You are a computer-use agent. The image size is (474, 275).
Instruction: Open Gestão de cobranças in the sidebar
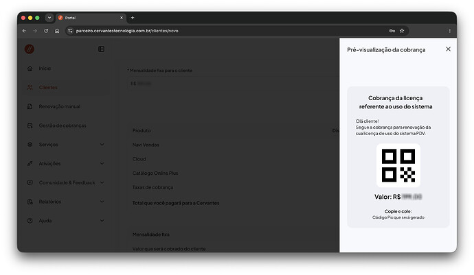[65, 125]
